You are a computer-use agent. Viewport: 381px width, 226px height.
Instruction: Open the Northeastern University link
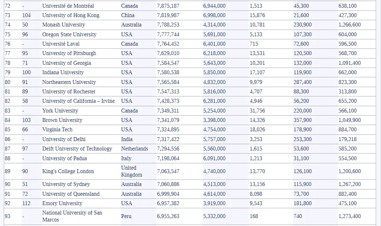tap(69, 82)
